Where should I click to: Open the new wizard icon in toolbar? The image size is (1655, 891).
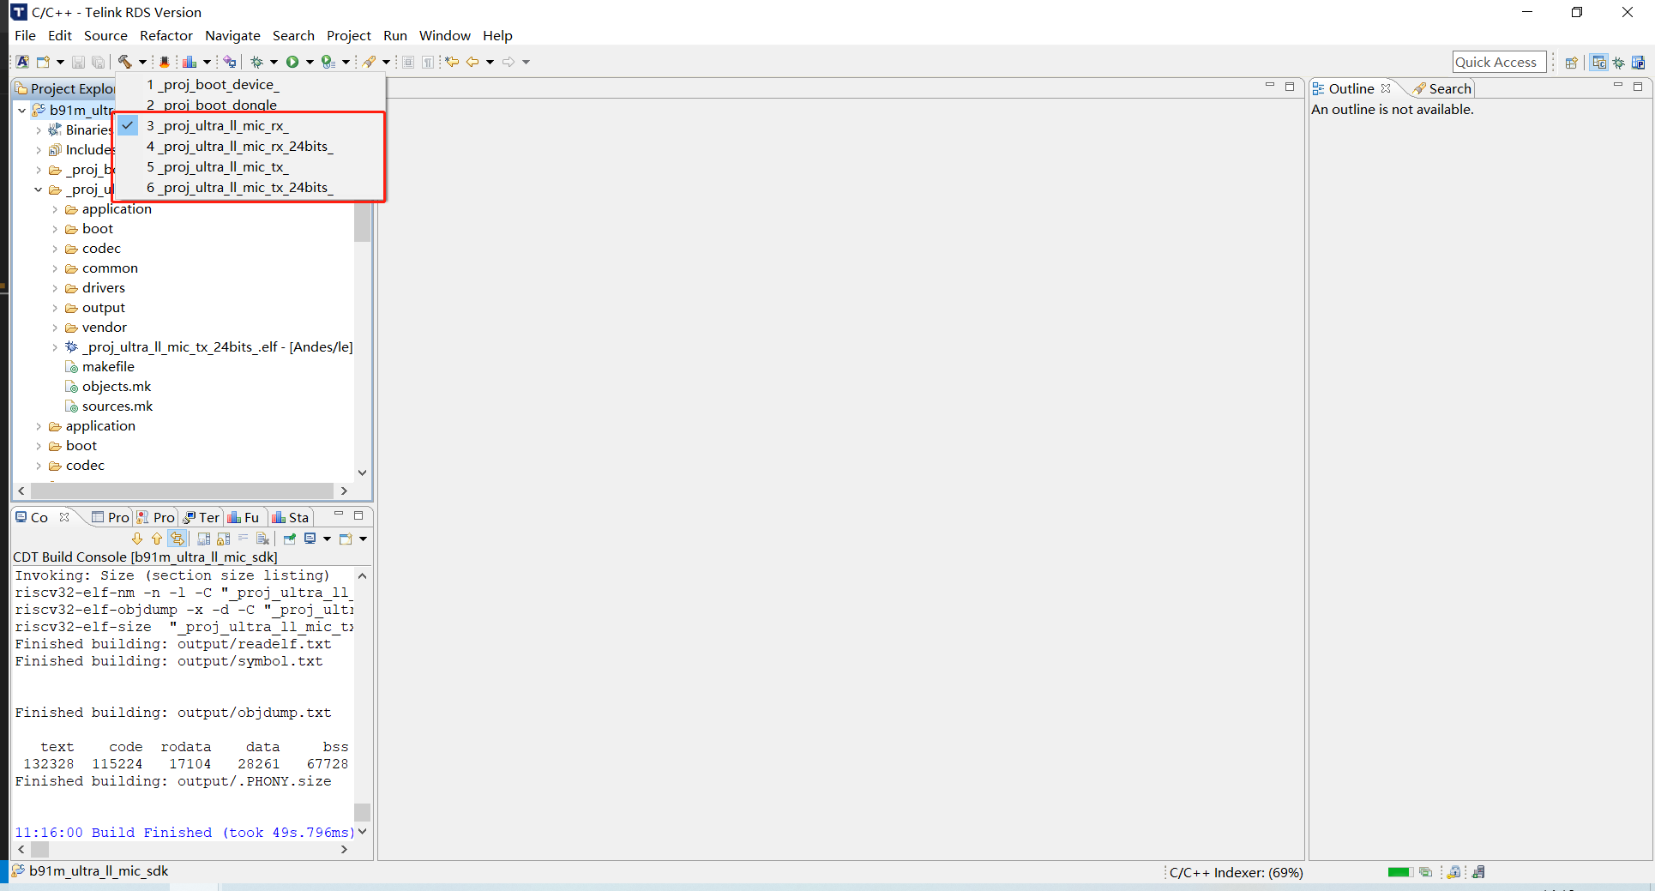coord(43,62)
